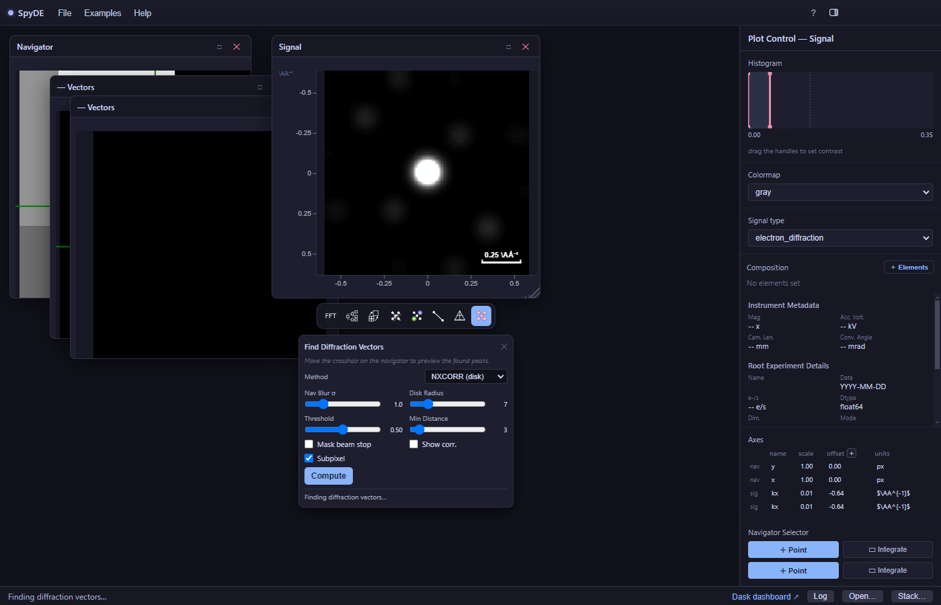Select the triangle pyramid tool icon
Image resolution: width=941 pixels, height=605 pixels.
click(x=460, y=316)
